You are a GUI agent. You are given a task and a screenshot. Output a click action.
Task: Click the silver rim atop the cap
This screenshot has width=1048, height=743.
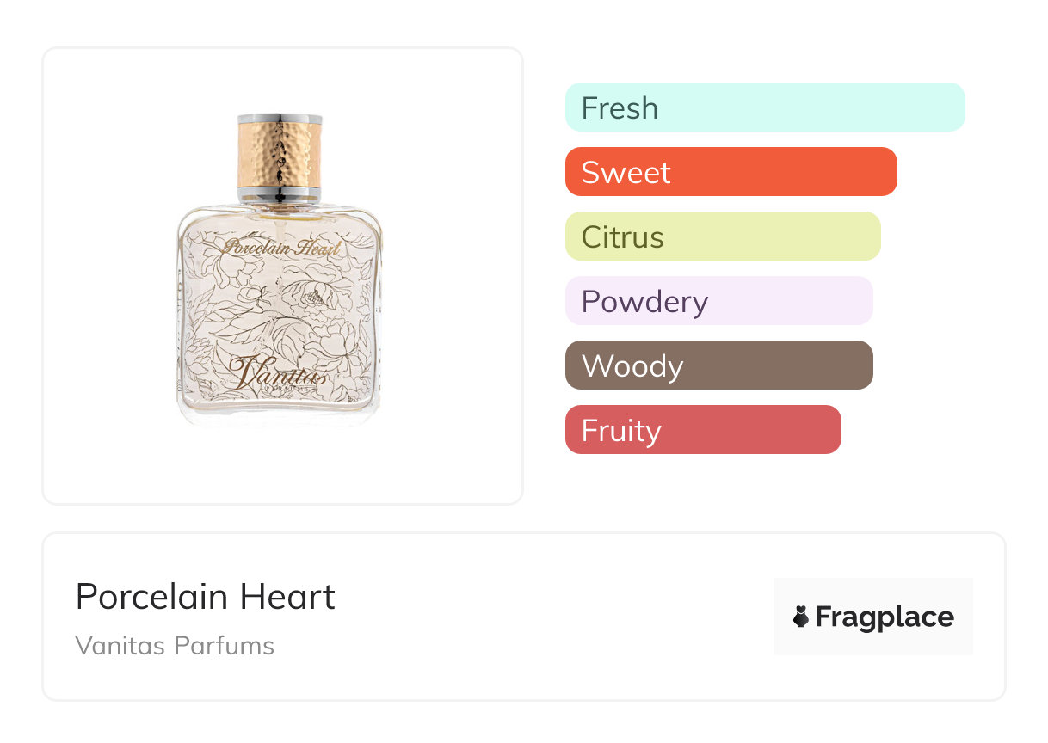coord(279,118)
